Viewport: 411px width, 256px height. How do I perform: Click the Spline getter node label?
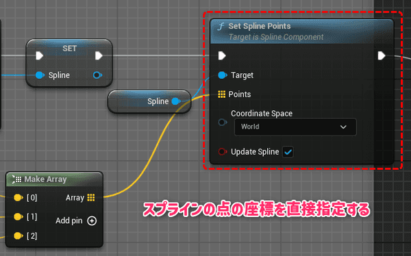[158, 101]
